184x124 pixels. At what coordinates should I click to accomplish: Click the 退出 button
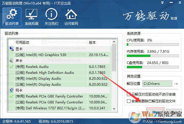tap(174, 113)
